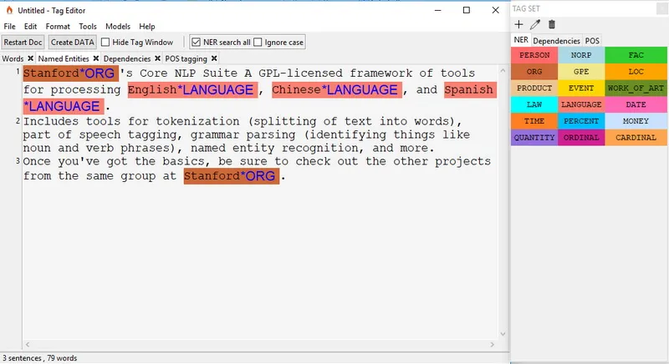Screen dimensions: 669x364
Task: Open the Models menu
Action: pos(118,27)
